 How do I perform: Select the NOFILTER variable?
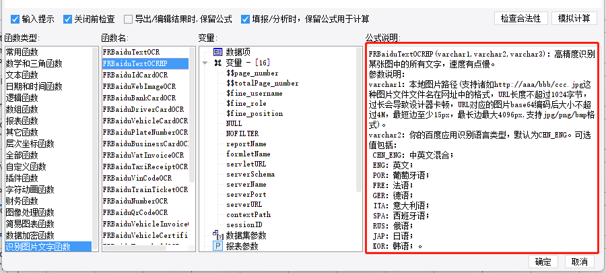click(x=242, y=133)
